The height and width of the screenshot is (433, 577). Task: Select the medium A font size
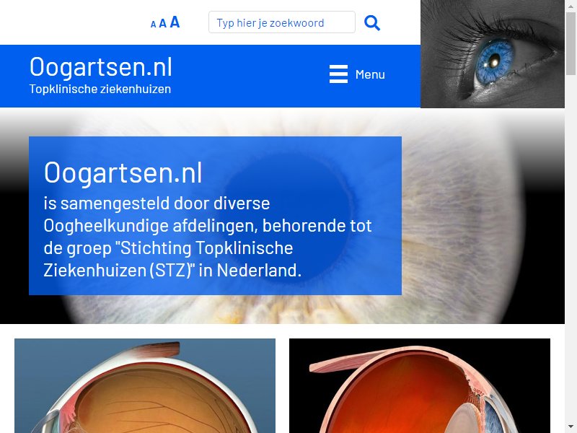(163, 24)
